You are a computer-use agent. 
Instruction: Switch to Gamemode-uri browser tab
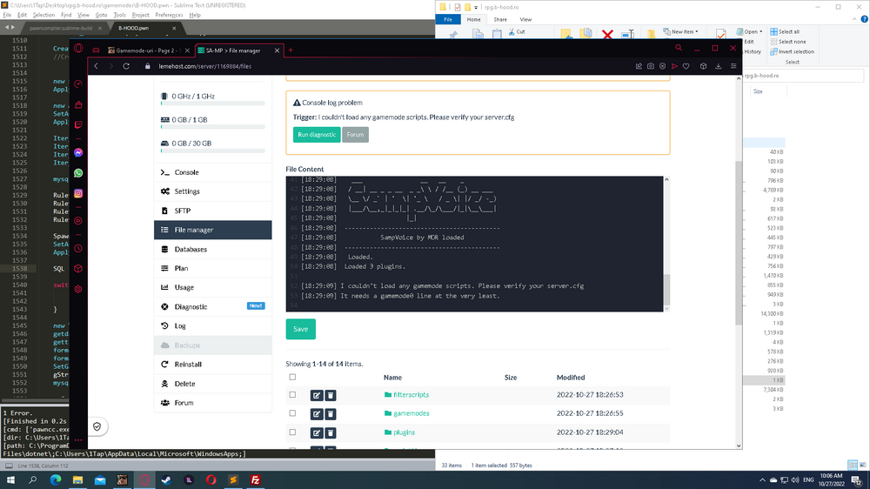[x=149, y=50]
